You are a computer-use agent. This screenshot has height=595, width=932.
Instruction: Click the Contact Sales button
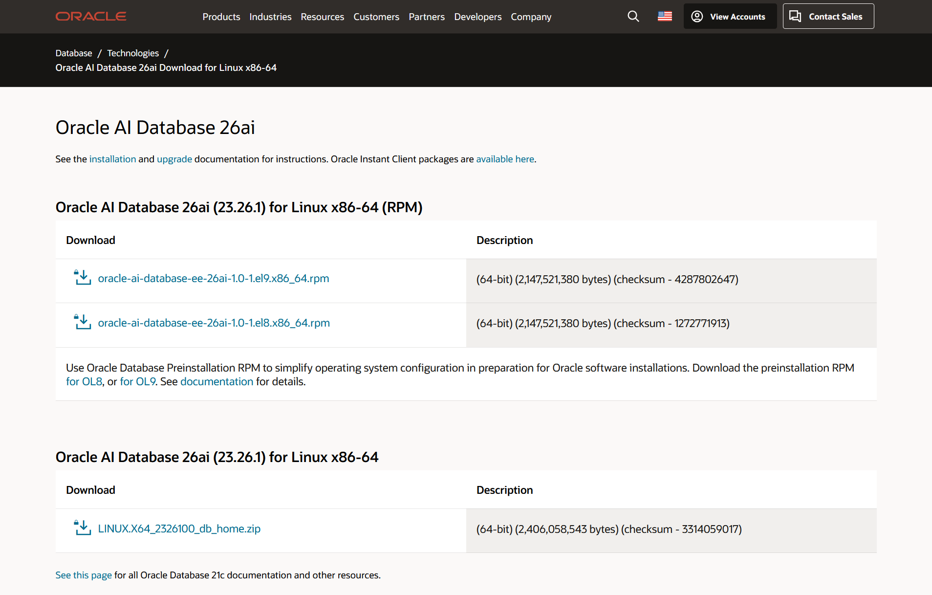828,17
